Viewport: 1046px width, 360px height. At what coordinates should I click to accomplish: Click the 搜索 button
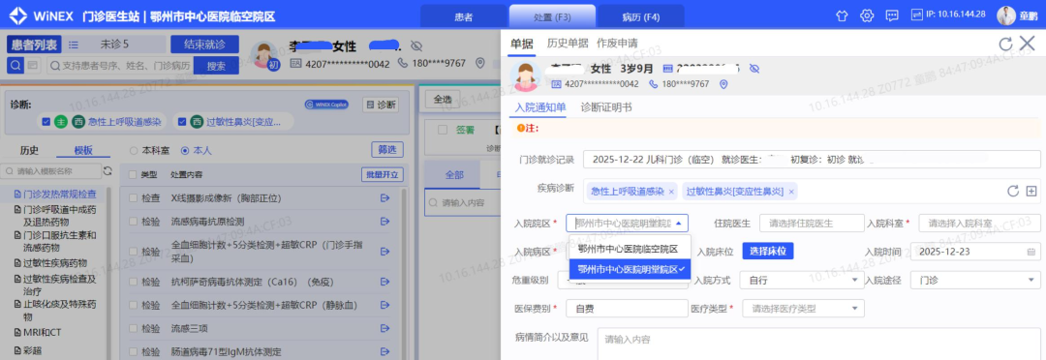pos(216,66)
